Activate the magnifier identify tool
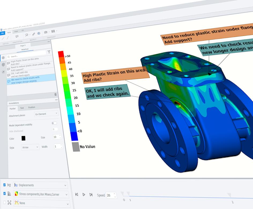 pos(27,35)
